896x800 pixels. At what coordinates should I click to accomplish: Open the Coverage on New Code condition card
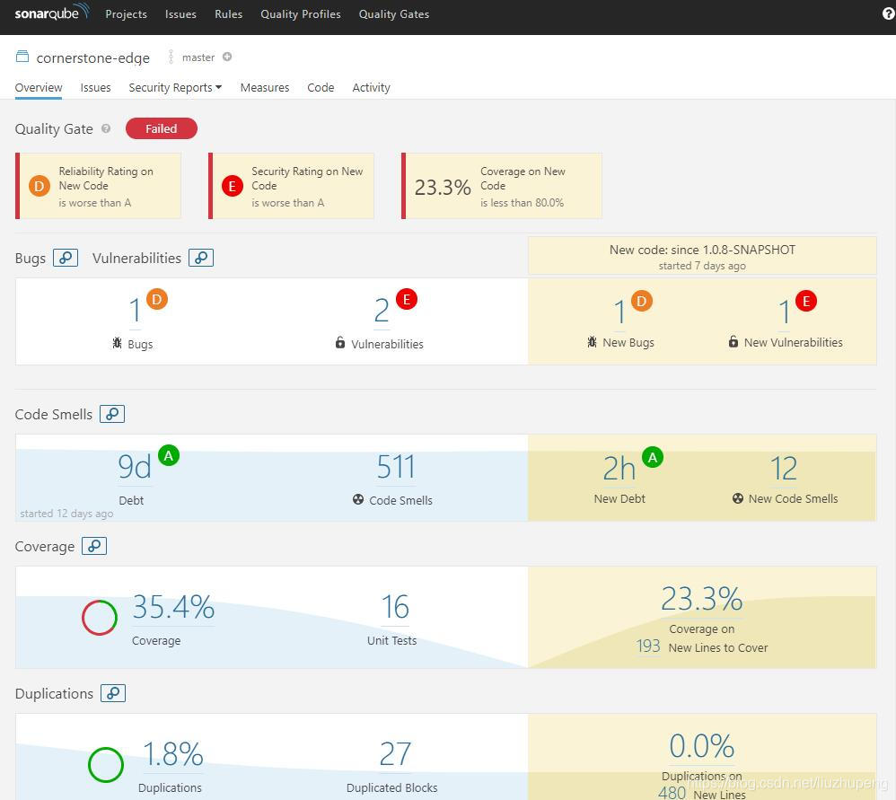click(x=502, y=186)
